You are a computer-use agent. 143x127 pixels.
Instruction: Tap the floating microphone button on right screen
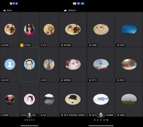tap(101, 115)
